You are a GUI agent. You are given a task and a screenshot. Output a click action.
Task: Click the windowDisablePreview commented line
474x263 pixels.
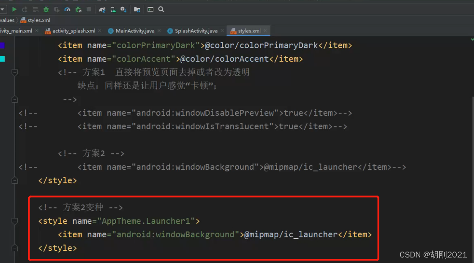click(185, 113)
